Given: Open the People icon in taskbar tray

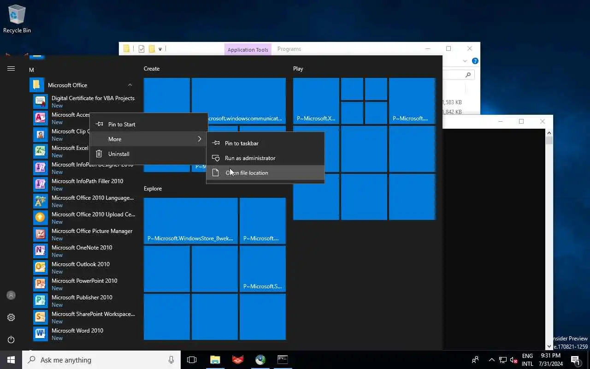Looking at the screenshot, I should point(475,360).
